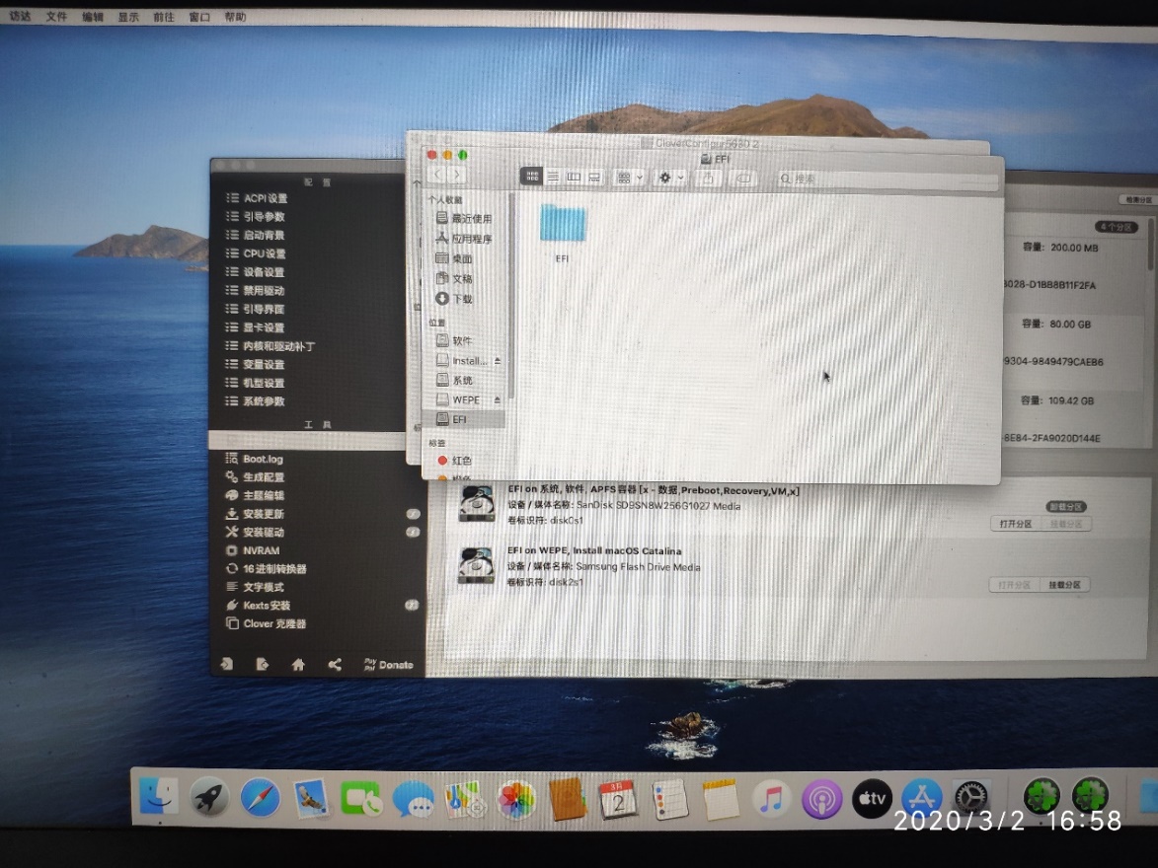Viewport: 1158px width, 868px height.
Task: Open 禁用驱动 section
Action: [255, 290]
